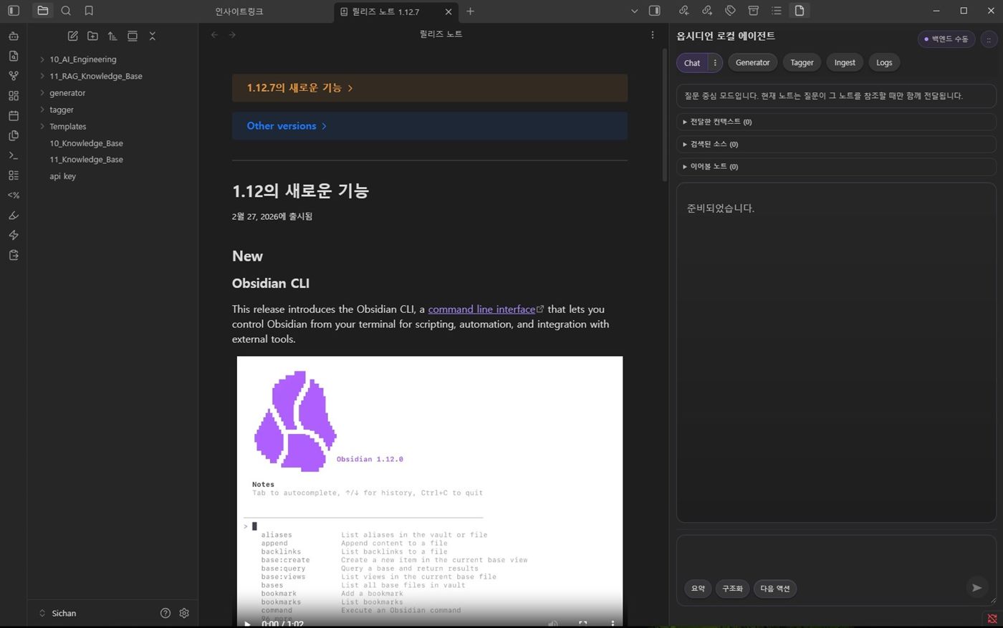The width and height of the screenshot is (1003, 628).
Task: Select the Tagger tab in the agent panel
Action: click(801, 62)
